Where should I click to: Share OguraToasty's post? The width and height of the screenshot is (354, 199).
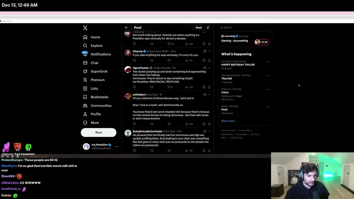(209, 87)
